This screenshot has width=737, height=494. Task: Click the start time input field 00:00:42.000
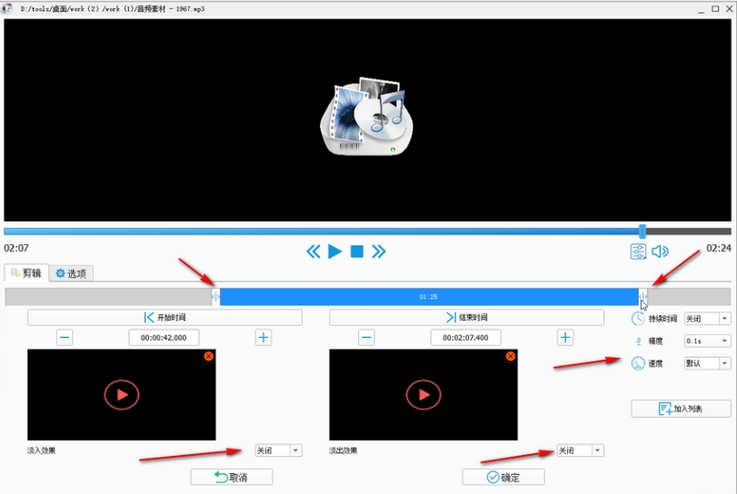point(164,338)
